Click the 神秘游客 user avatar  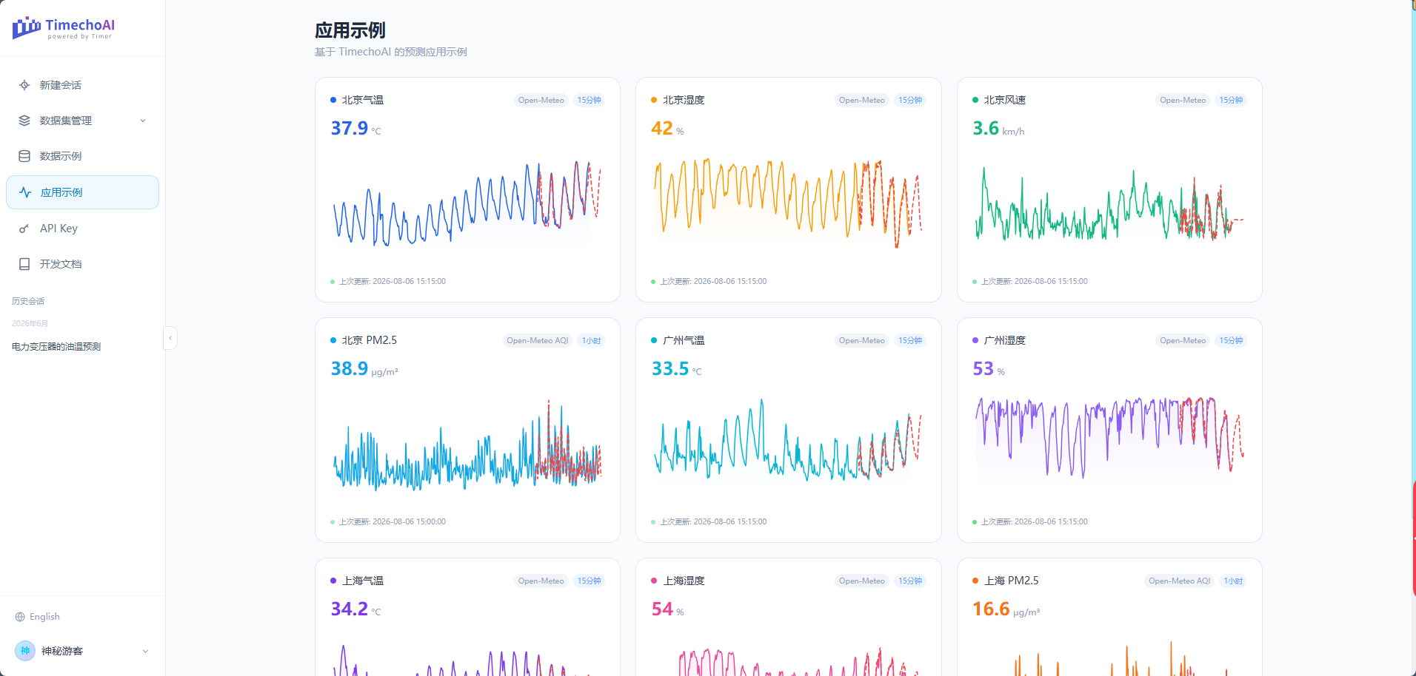click(x=25, y=651)
